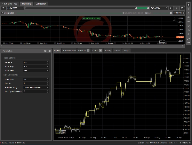Open the Equity tab

[57, 51]
